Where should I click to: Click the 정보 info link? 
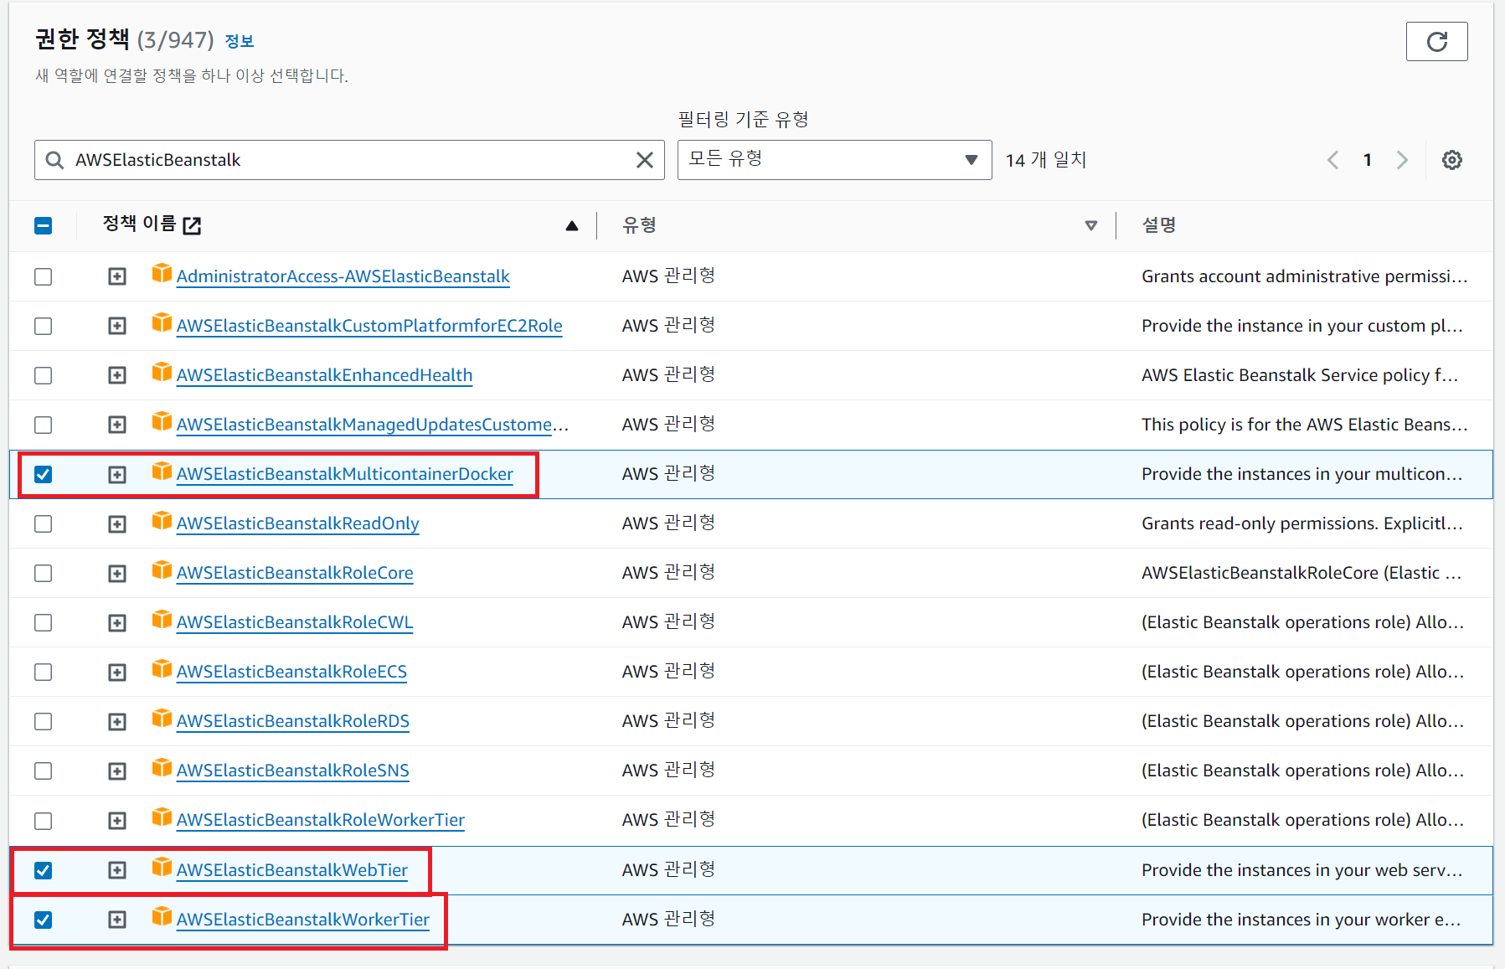240,41
